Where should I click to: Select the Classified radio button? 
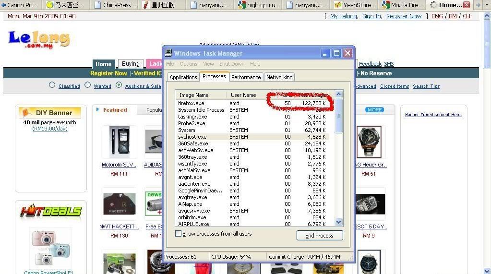[52, 85]
